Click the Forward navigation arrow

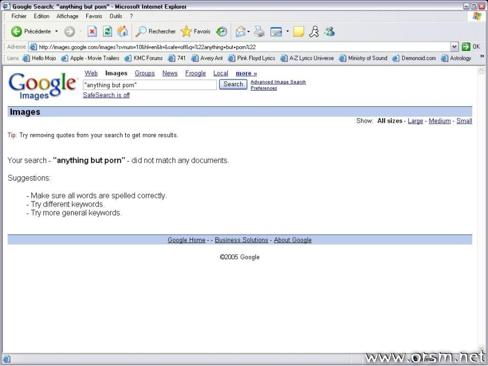(x=69, y=31)
